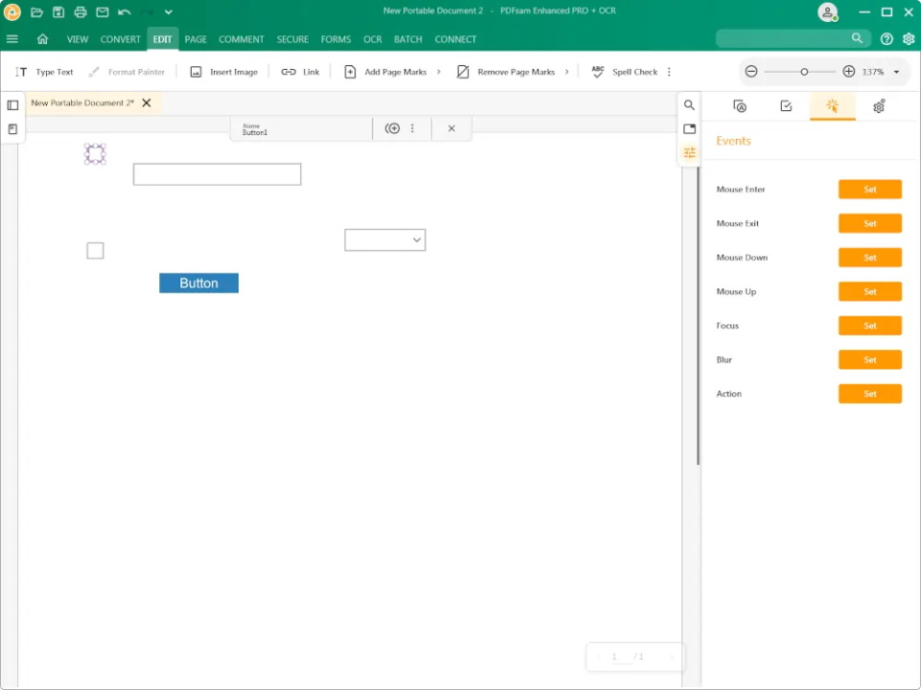This screenshot has width=921, height=690.
Task: Email the document via envelope icon
Action: (x=103, y=11)
